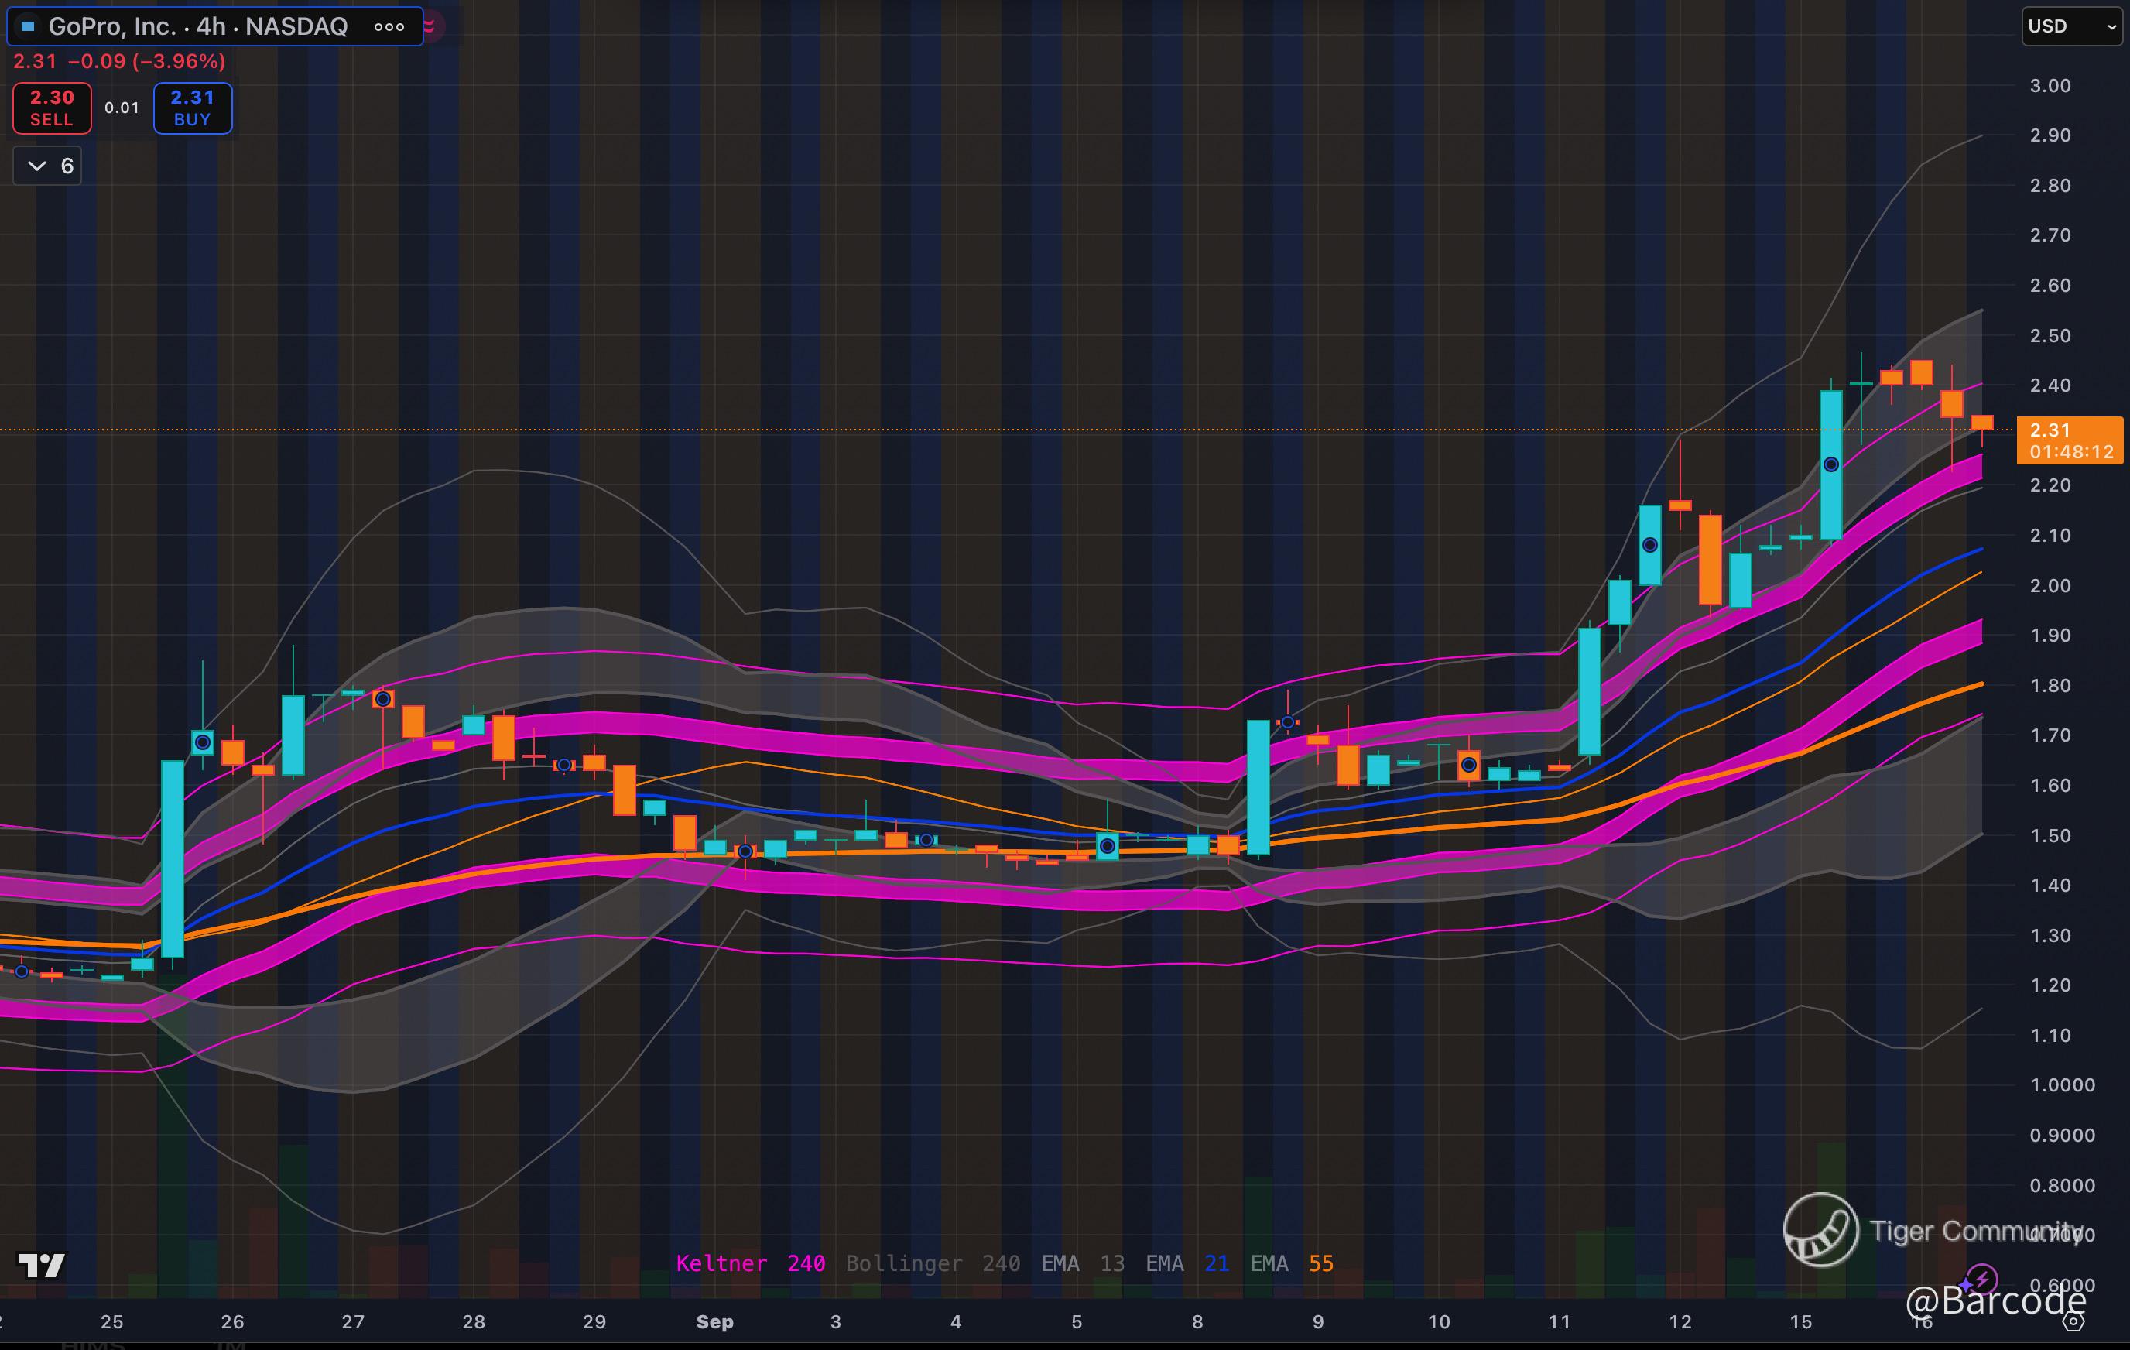
Task: Click the GoPro blue symbol logo icon
Action: pyautogui.click(x=27, y=26)
